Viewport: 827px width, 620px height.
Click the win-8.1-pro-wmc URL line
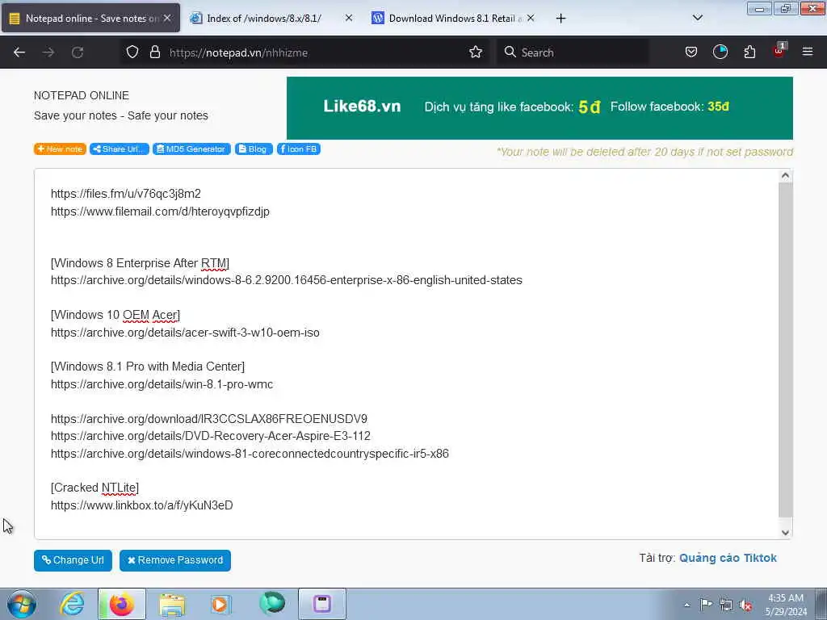162,384
